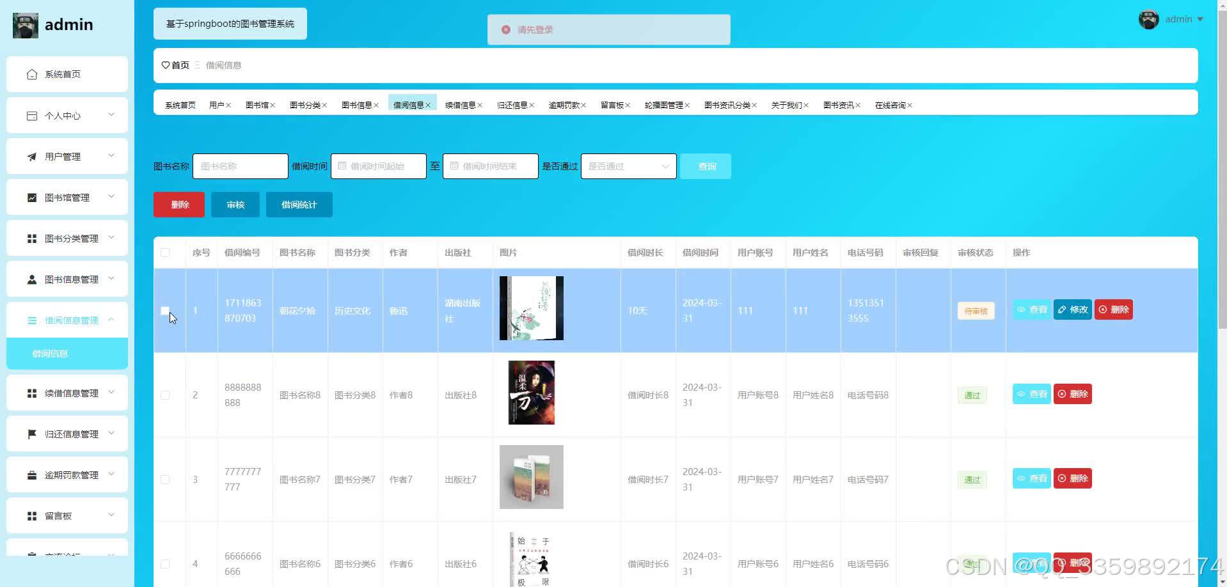Image resolution: width=1227 pixels, height=587 pixels.
Task: Click the 借阅统计 statistics button
Action: (x=299, y=205)
